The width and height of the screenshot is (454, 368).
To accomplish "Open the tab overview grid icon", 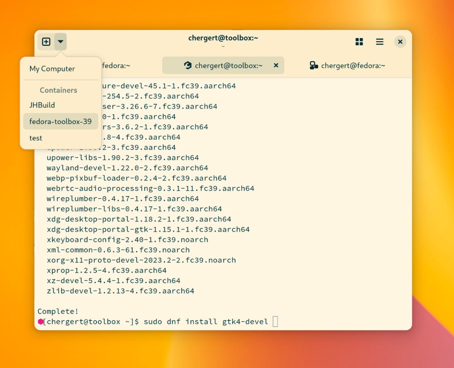I will click(359, 42).
